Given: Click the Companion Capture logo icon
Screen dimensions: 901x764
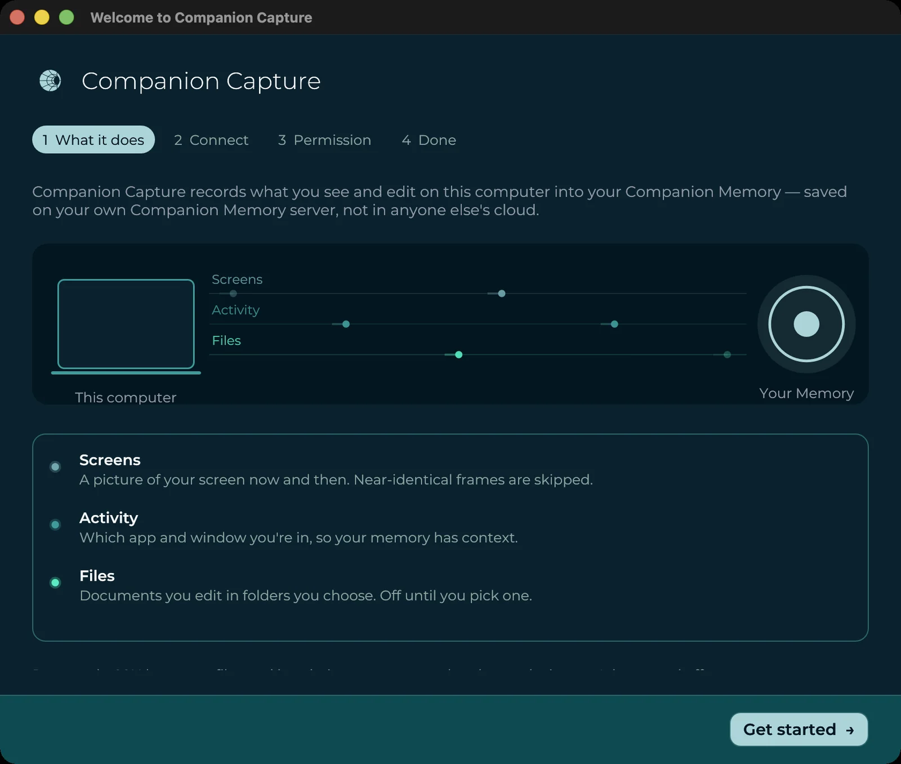Looking at the screenshot, I should click(x=50, y=81).
